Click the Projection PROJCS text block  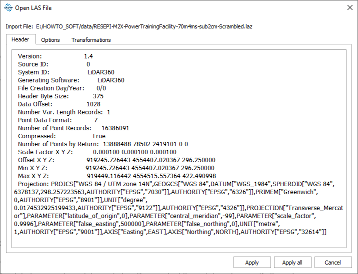point(180,208)
